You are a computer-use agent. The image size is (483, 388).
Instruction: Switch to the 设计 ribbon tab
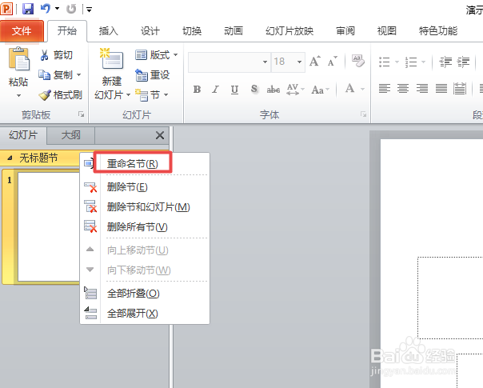150,31
